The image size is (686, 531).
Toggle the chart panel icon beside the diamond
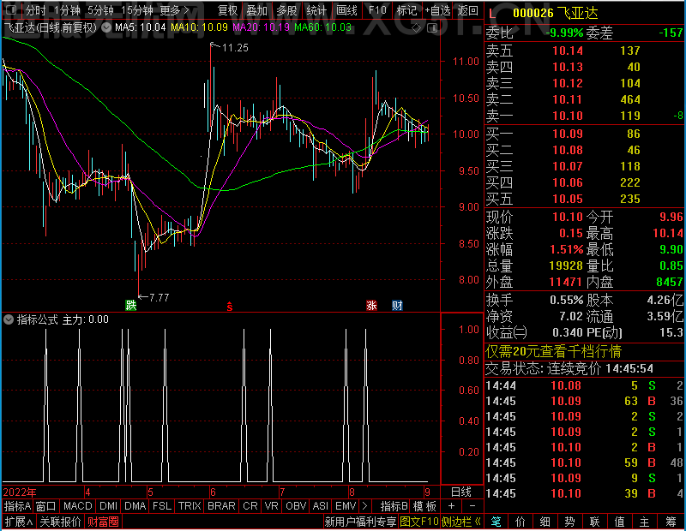(432, 28)
